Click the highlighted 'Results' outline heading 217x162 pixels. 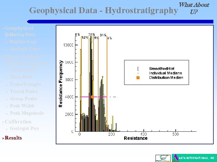pos(13,138)
